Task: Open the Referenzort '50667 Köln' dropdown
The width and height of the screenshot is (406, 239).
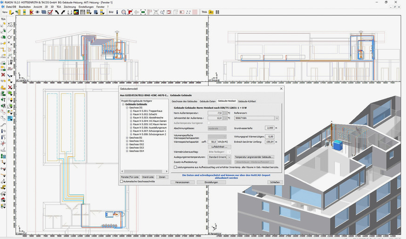Action: point(277,118)
